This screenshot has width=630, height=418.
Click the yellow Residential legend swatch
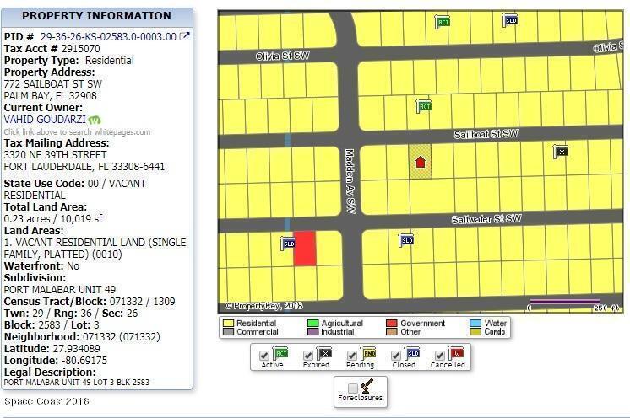(228, 323)
